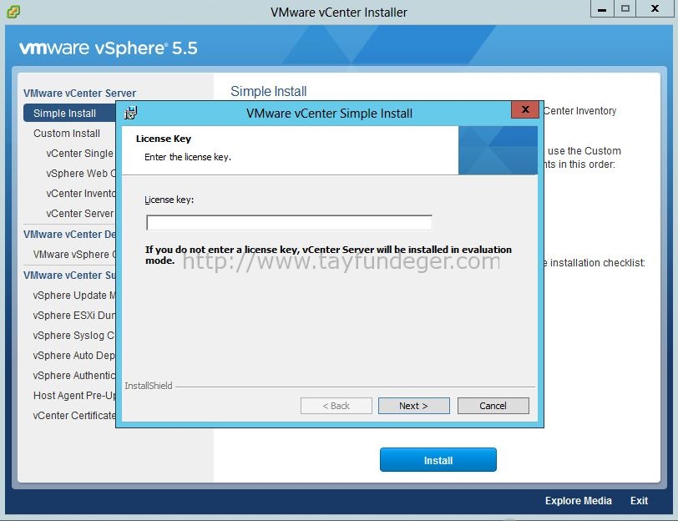This screenshot has height=521, width=678.
Task: Close the VMware vCenter Installer window
Action: [x=655, y=8]
